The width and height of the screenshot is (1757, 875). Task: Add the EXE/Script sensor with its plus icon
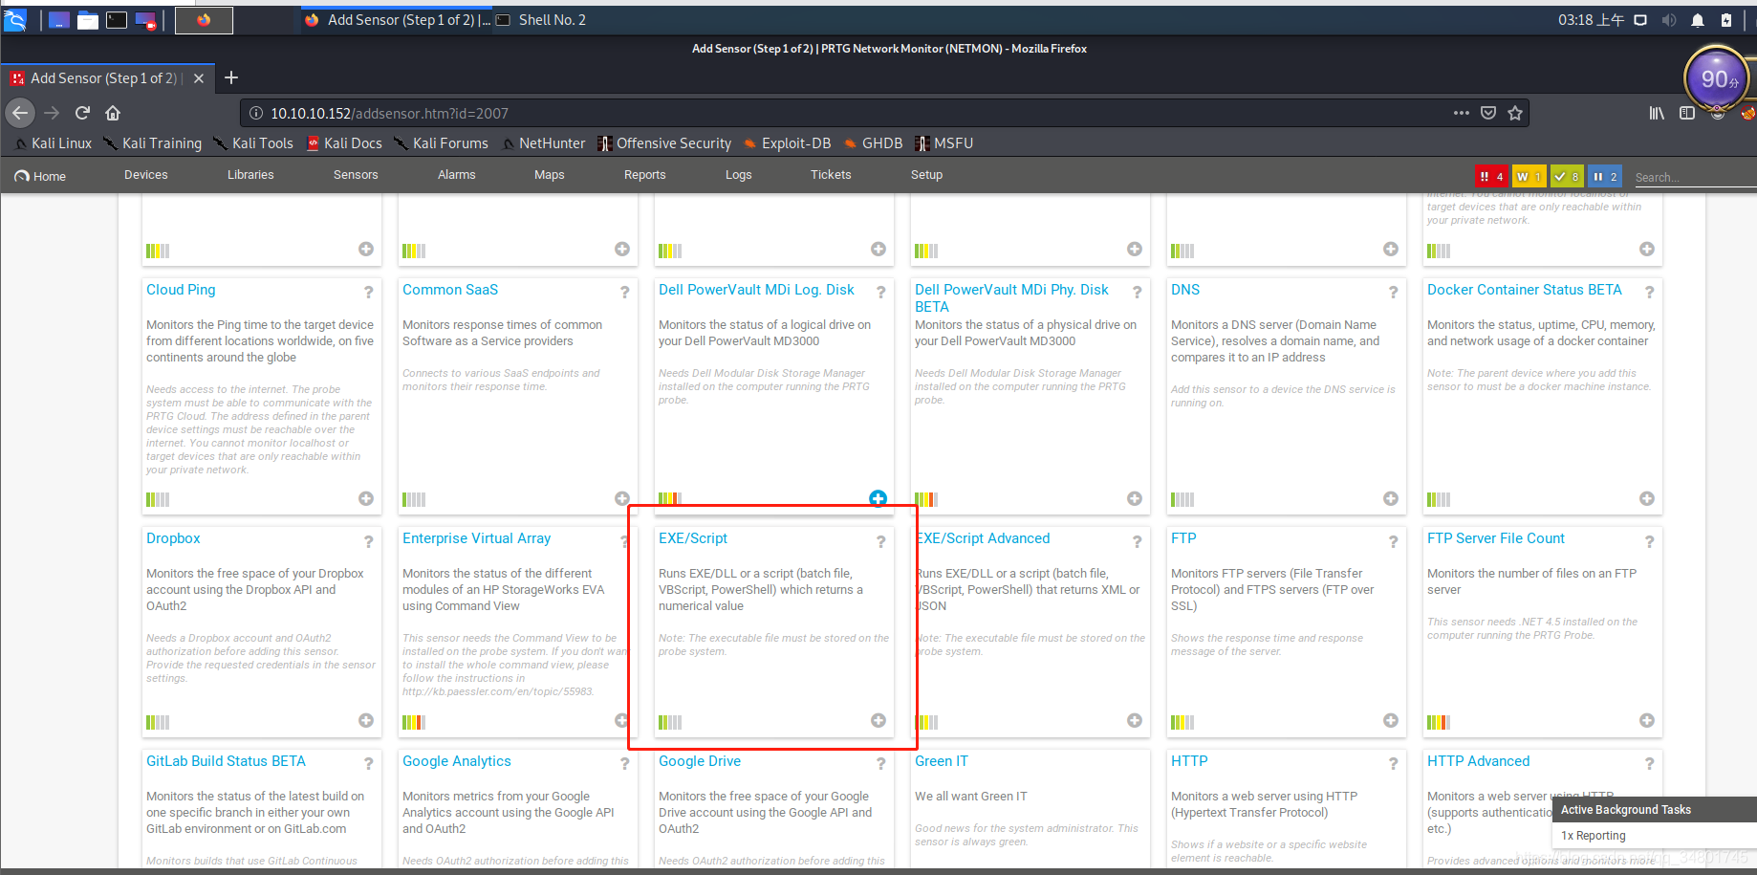878,720
